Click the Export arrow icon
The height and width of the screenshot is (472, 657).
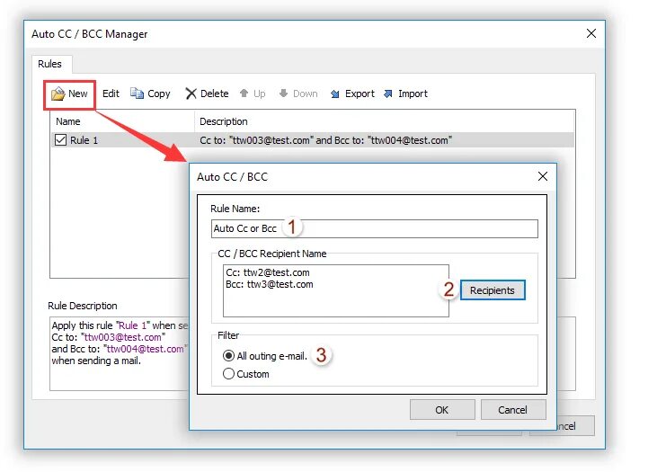(x=334, y=94)
